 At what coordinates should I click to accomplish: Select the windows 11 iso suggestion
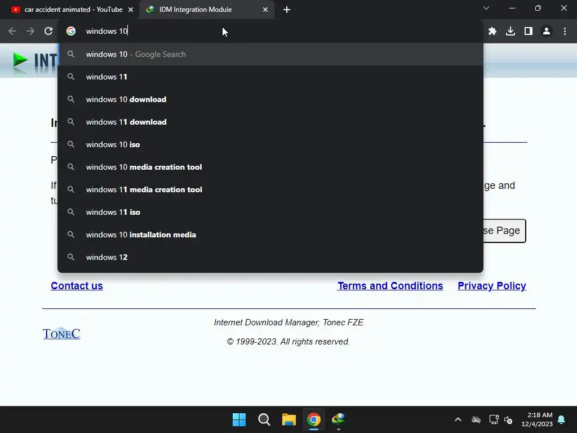tap(270, 212)
